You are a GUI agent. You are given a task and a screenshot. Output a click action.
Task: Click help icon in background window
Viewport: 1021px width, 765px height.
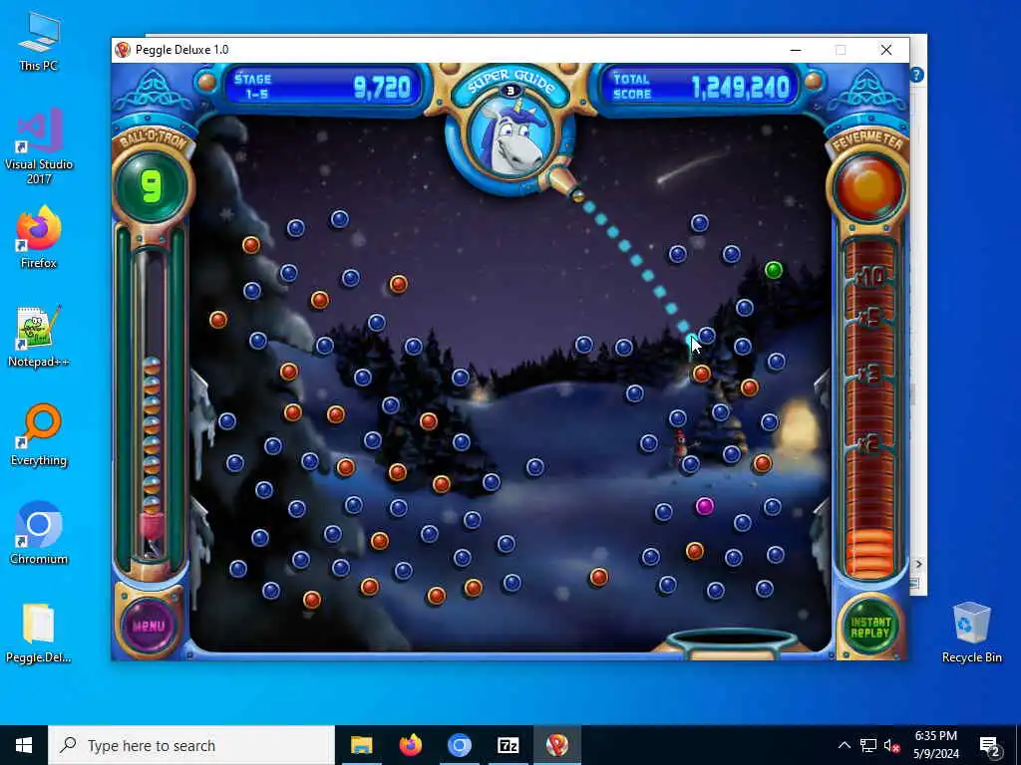(917, 75)
